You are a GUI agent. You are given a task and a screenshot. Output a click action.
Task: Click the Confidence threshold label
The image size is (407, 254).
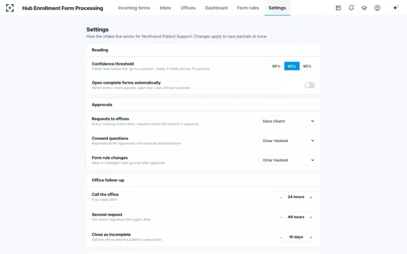pos(113,64)
